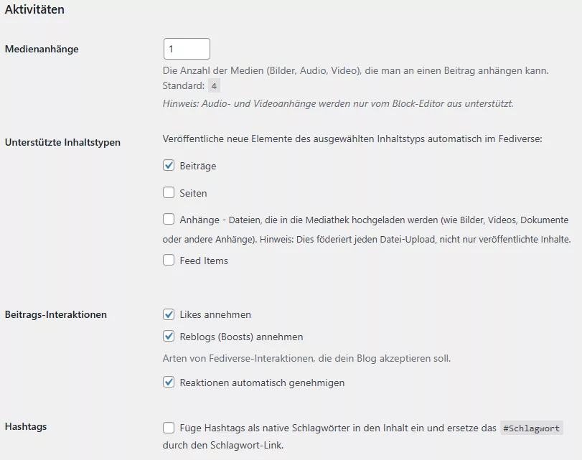
Task: Uncheck Reblogs (Boosts) annehmen
Action: pyautogui.click(x=168, y=335)
